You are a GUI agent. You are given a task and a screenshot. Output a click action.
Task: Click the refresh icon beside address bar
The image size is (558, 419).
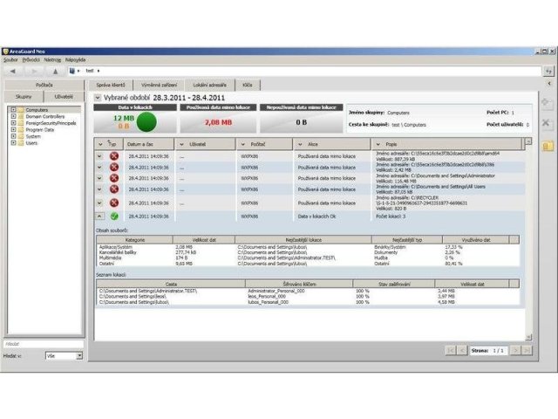[x=548, y=71]
